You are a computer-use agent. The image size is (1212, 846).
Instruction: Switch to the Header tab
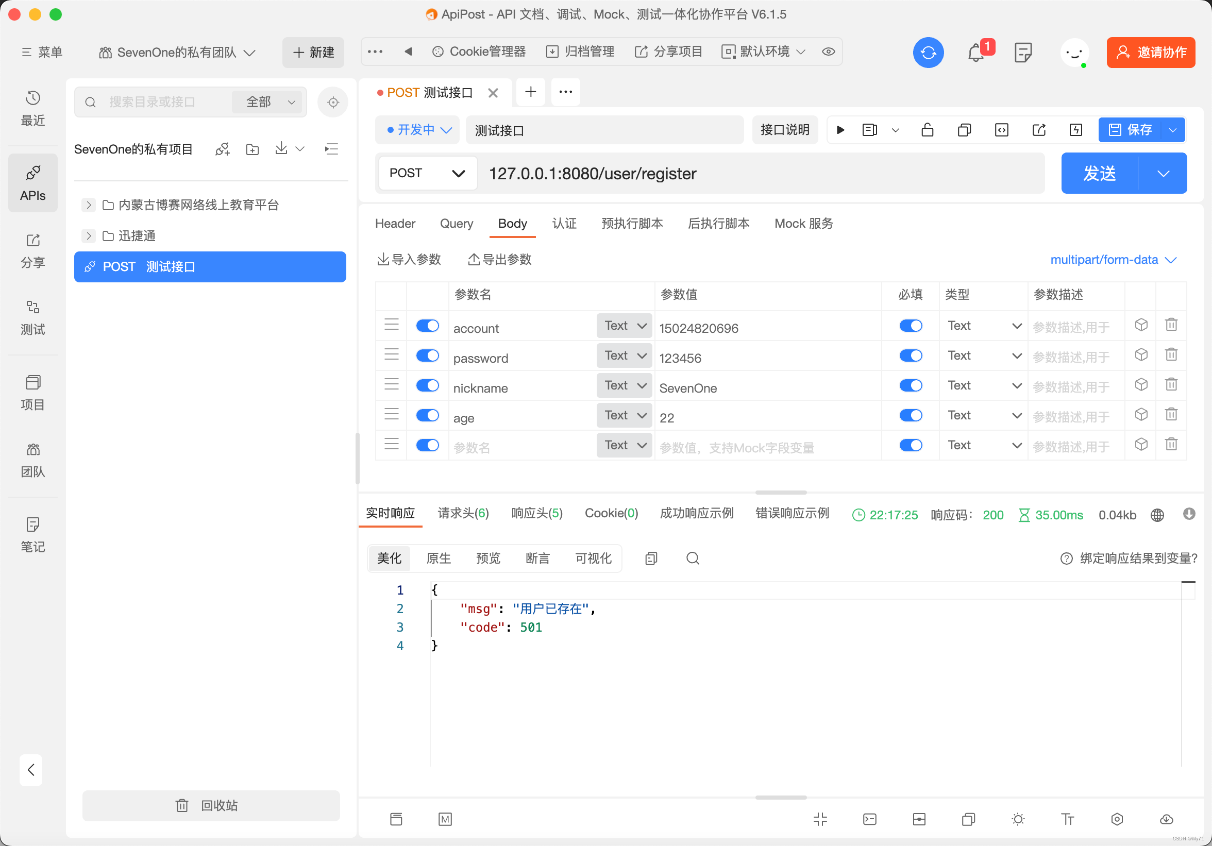(x=395, y=224)
